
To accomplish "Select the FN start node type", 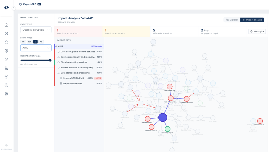I will 23,42.
